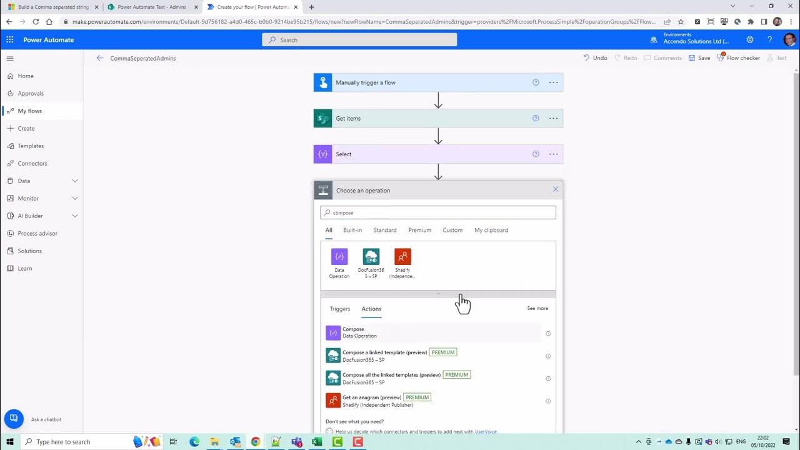Click the back arrow beside CommaSeperatedAdmins
This screenshot has height=450, width=800.
tap(100, 58)
